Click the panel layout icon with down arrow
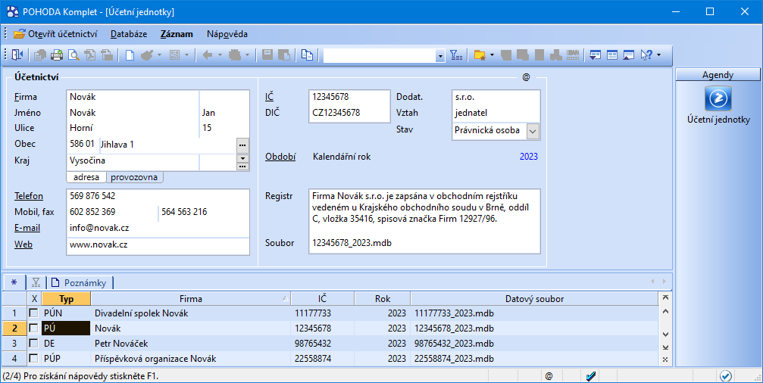The height and width of the screenshot is (383, 763). [595, 55]
